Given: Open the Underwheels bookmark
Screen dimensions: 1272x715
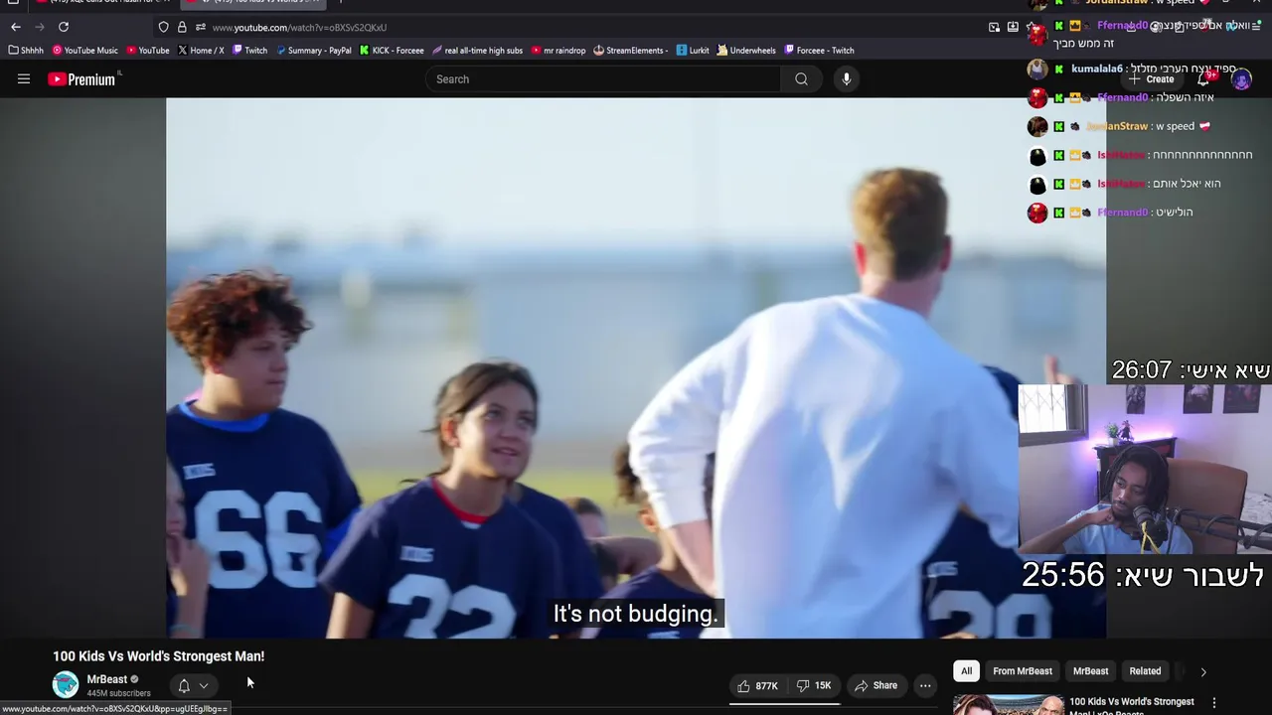Looking at the screenshot, I should click(746, 51).
